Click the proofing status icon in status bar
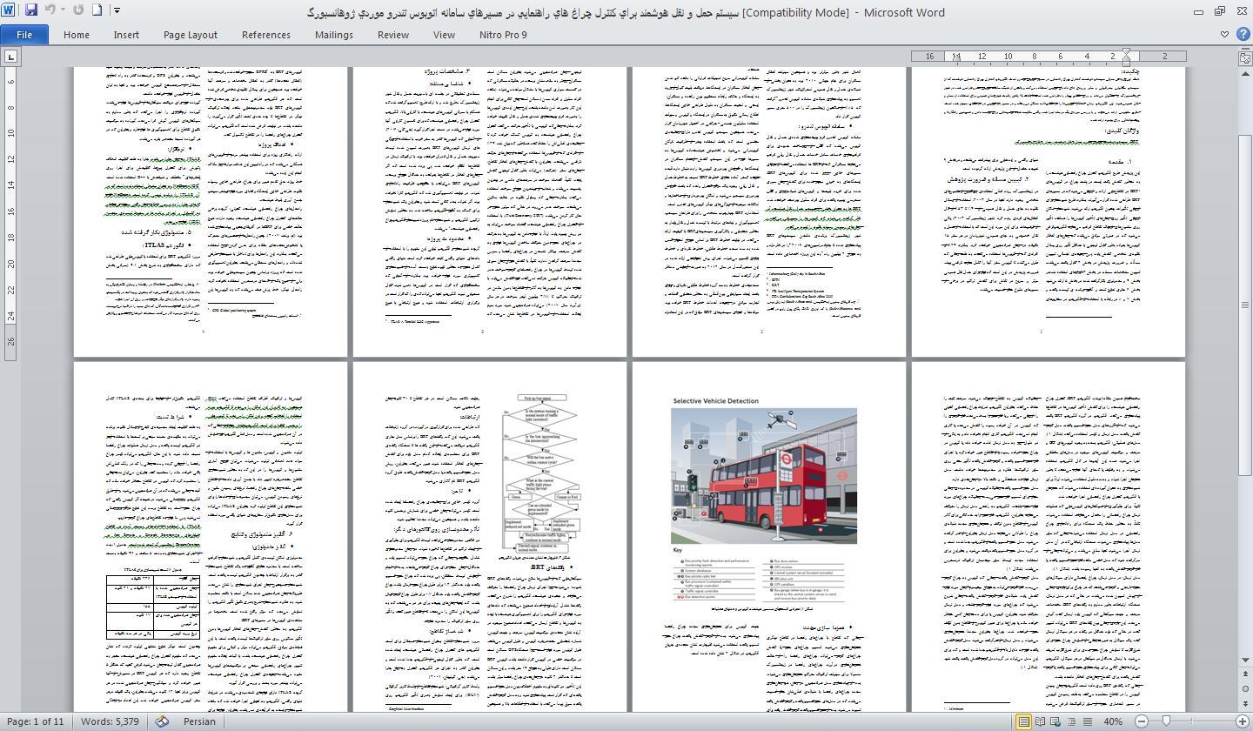Screen dimensions: 1253x731 [x=162, y=721]
